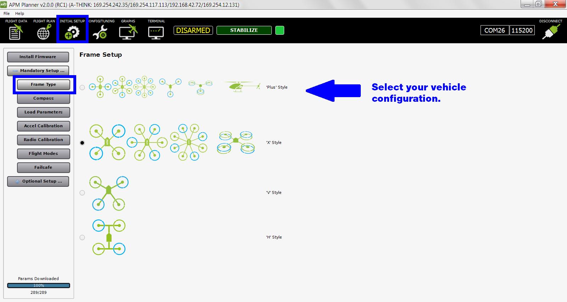The width and height of the screenshot is (567, 302).
Task: Select the 'H' Style frame radio button
Action: click(x=82, y=237)
